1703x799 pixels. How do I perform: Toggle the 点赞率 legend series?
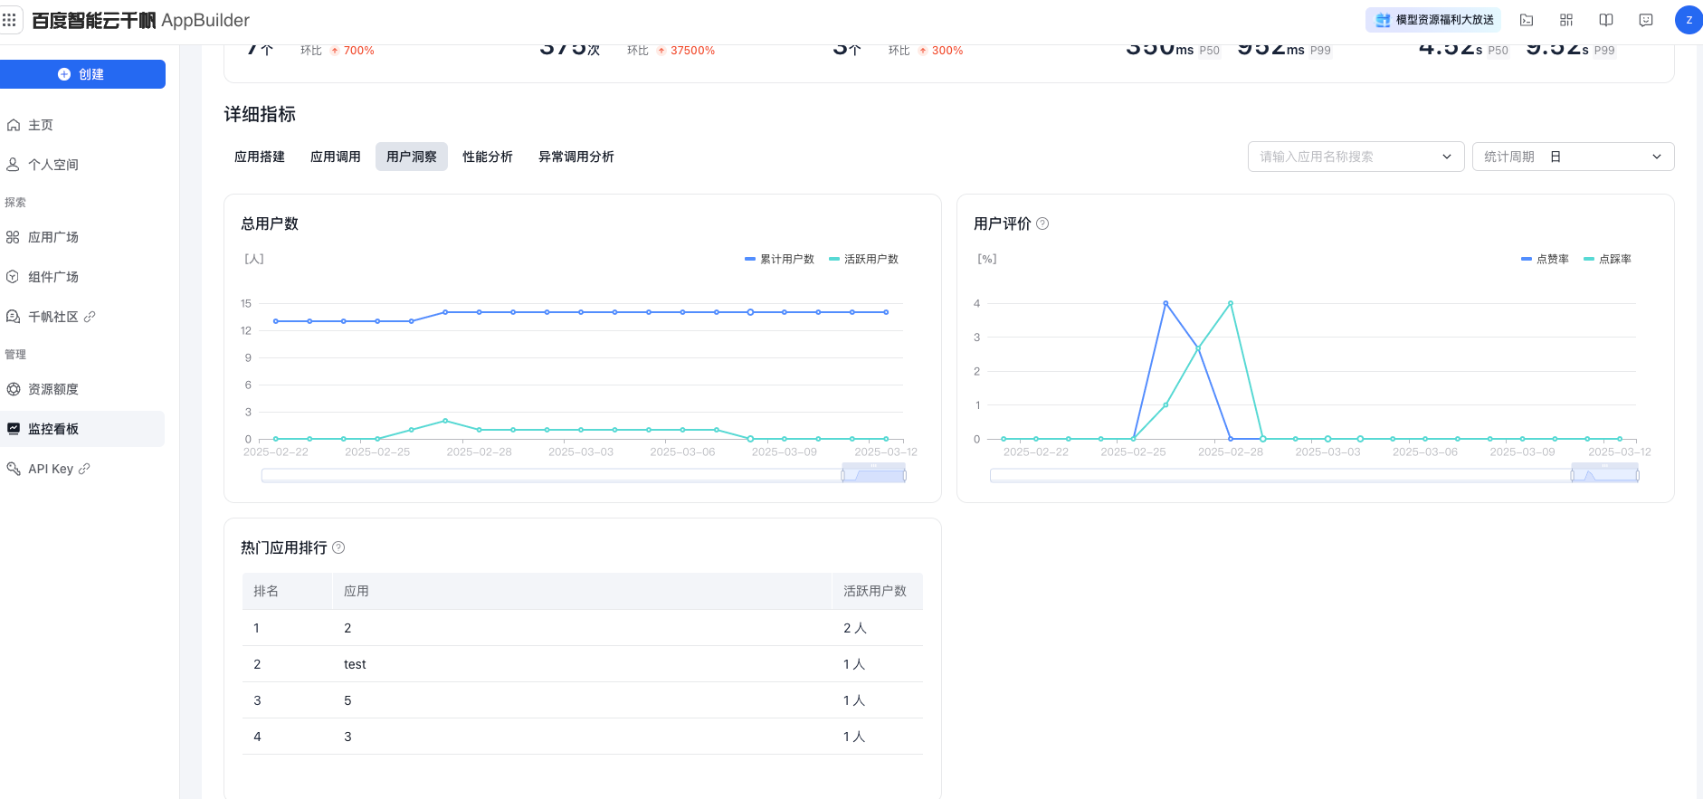point(1545,259)
